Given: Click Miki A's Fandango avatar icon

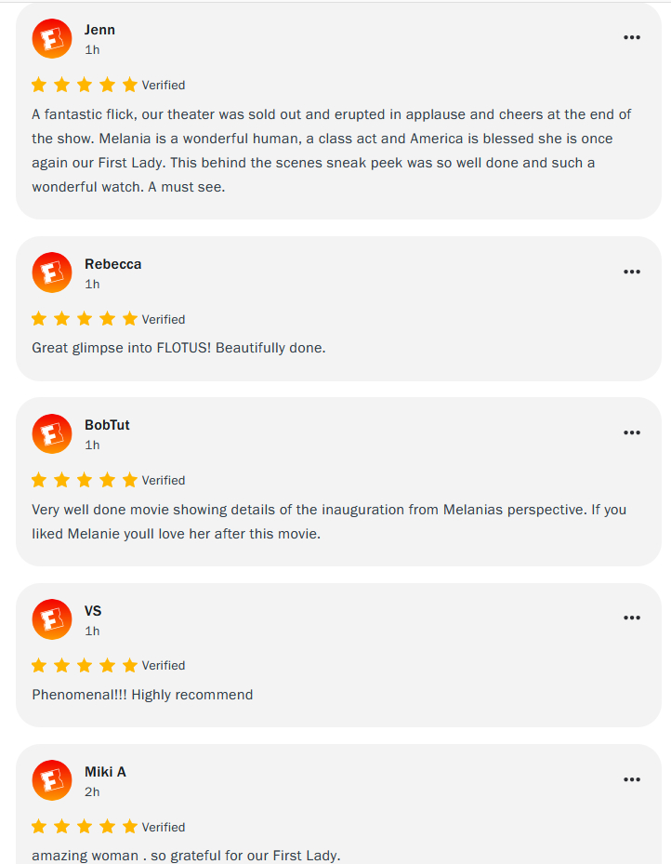Looking at the screenshot, I should pos(51,780).
